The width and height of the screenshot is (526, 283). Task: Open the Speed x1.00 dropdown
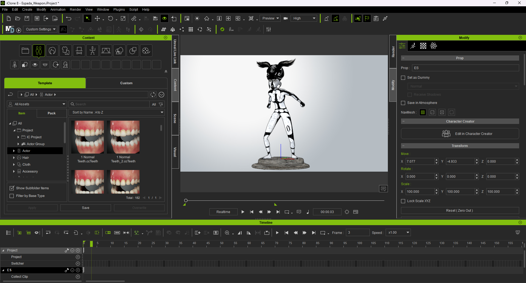click(x=398, y=233)
